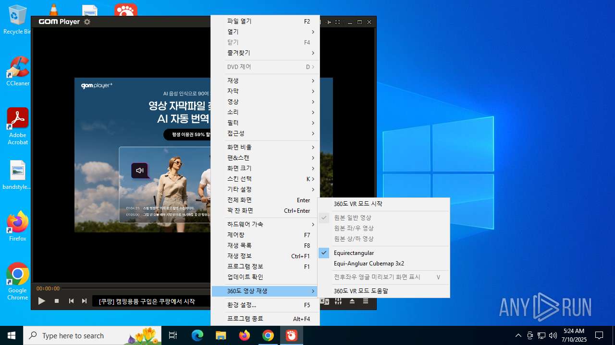The width and height of the screenshot is (615, 345).
Task: Start 360도 VR 모드 시작
Action: pyautogui.click(x=383, y=204)
